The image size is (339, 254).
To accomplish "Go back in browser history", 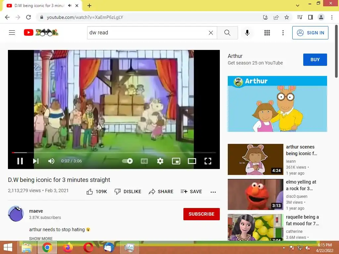I will pos(7,17).
